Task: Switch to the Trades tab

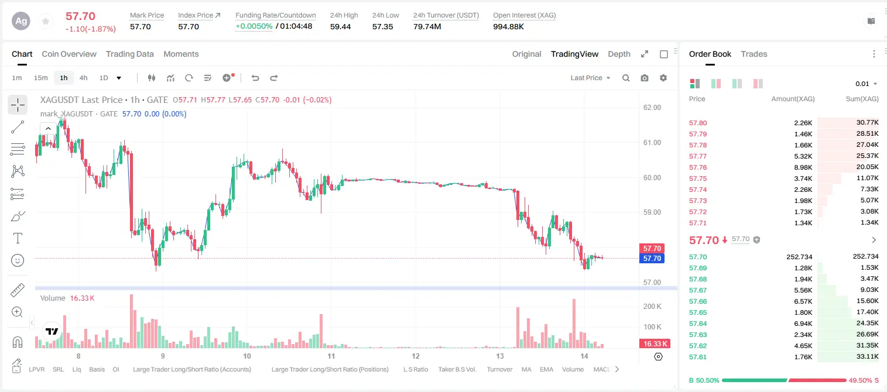Action: pos(754,54)
